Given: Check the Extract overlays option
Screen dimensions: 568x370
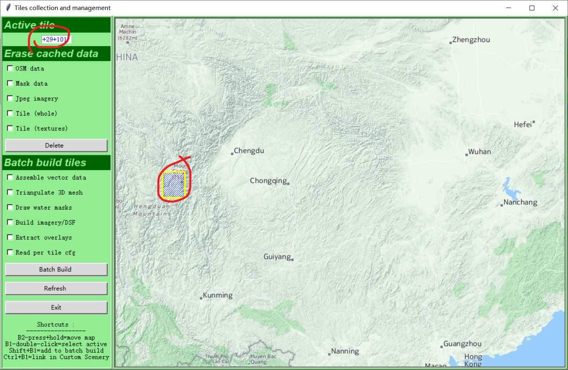Looking at the screenshot, I should [10, 237].
